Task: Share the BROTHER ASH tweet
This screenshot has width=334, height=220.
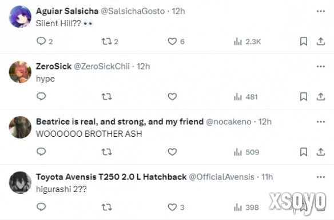Action: pyautogui.click(x=321, y=152)
